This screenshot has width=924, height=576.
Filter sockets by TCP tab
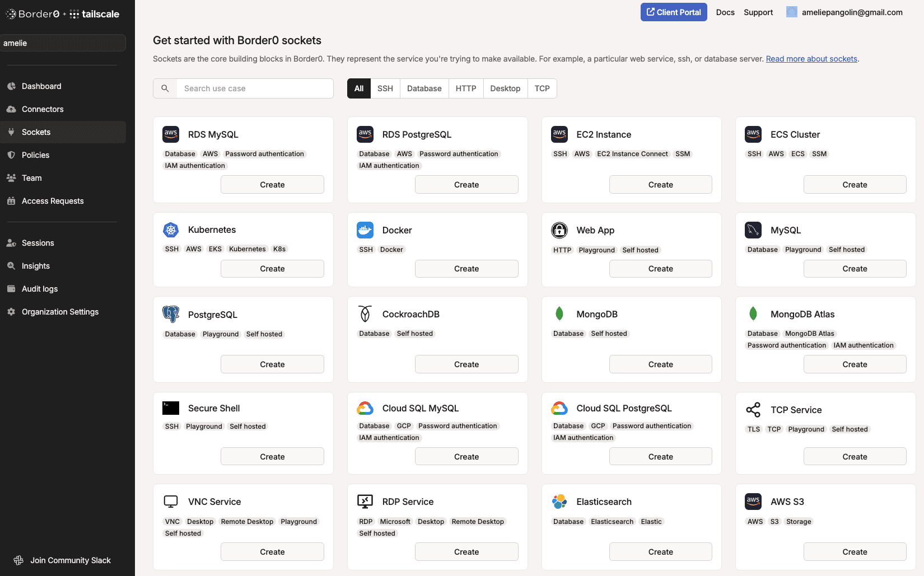(x=542, y=88)
